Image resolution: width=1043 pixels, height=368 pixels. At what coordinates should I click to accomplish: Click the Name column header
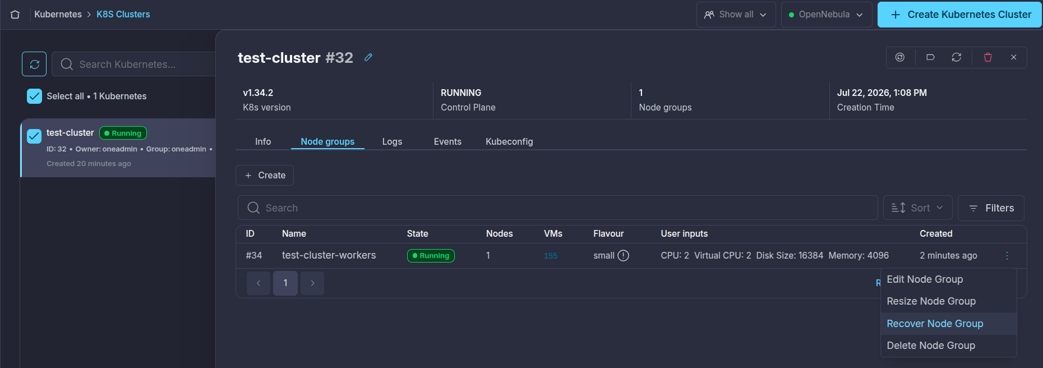[294, 234]
